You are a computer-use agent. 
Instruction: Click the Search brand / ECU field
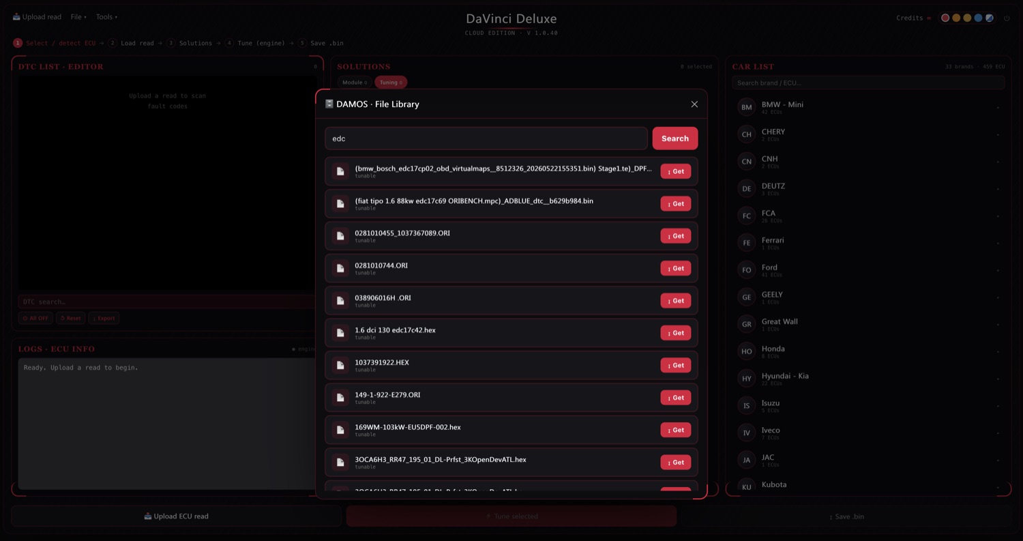[x=868, y=83]
